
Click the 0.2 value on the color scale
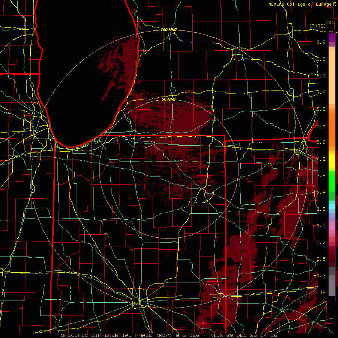321,242
